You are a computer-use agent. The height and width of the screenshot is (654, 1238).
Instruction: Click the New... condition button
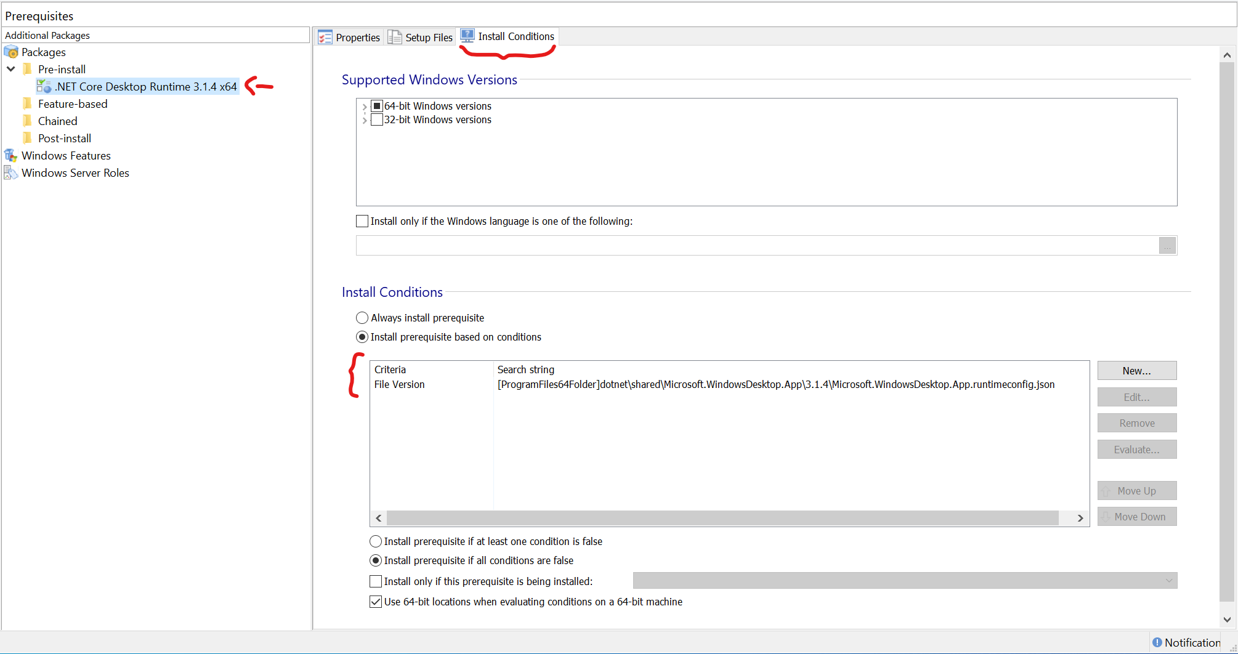tap(1136, 371)
